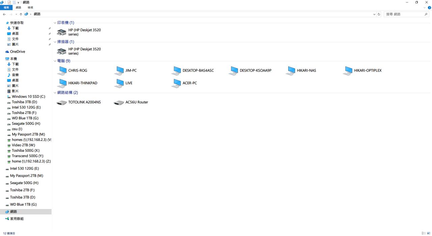
Task: Collapse the 掃描器 (1) group
Action: coord(55,42)
